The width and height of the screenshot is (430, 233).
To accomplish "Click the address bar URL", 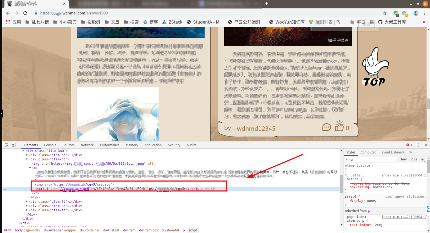I will pyautogui.click(x=74, y=13).
